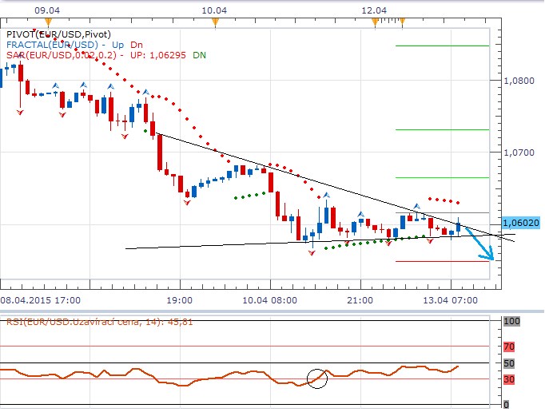Screen dimensions: 545x412
Task: Click the 1,0800 price axis label
Action: click(522, 81)
